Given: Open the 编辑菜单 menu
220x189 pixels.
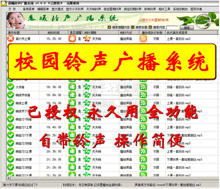Looking at the screenshot, I should tap(43, 9).
